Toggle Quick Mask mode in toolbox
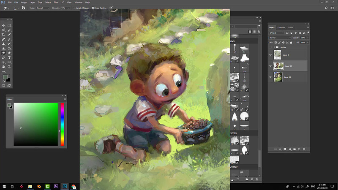Screen dimensions: 338x190 pyautogui.click(x=3, y=86)
